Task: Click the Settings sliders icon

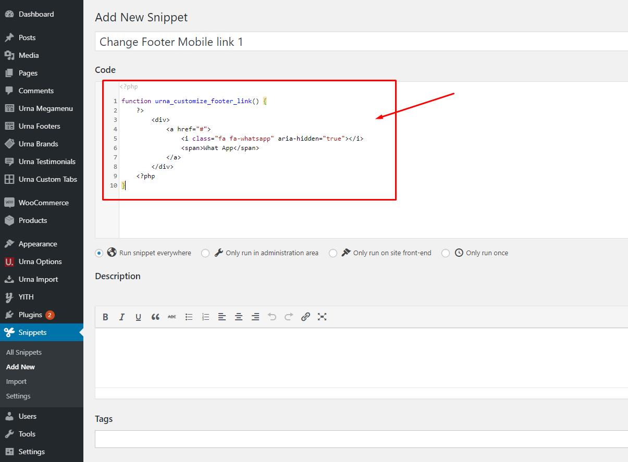Action: pos(9,452)
